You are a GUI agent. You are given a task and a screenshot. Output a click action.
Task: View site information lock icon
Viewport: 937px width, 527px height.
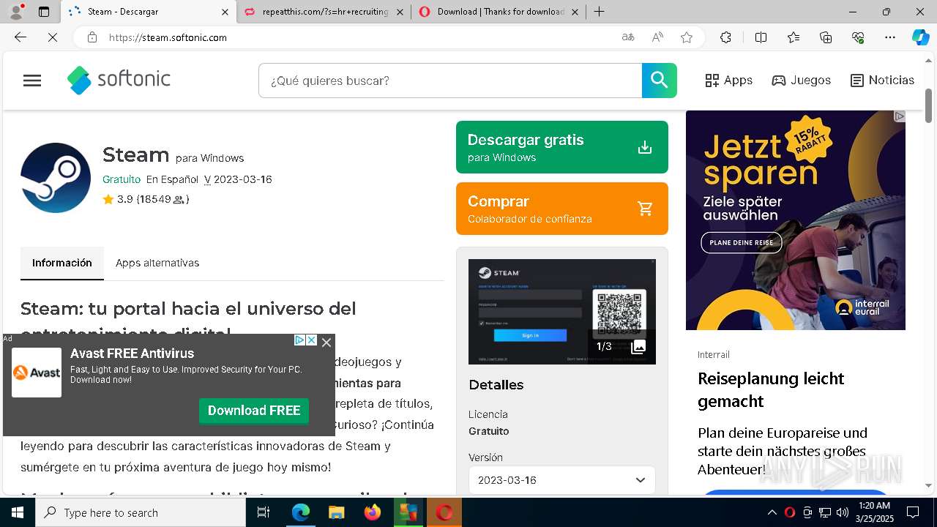point(92,37)
